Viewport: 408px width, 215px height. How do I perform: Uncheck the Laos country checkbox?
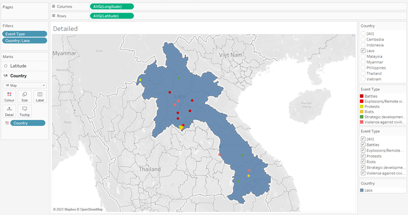(363, 50)
